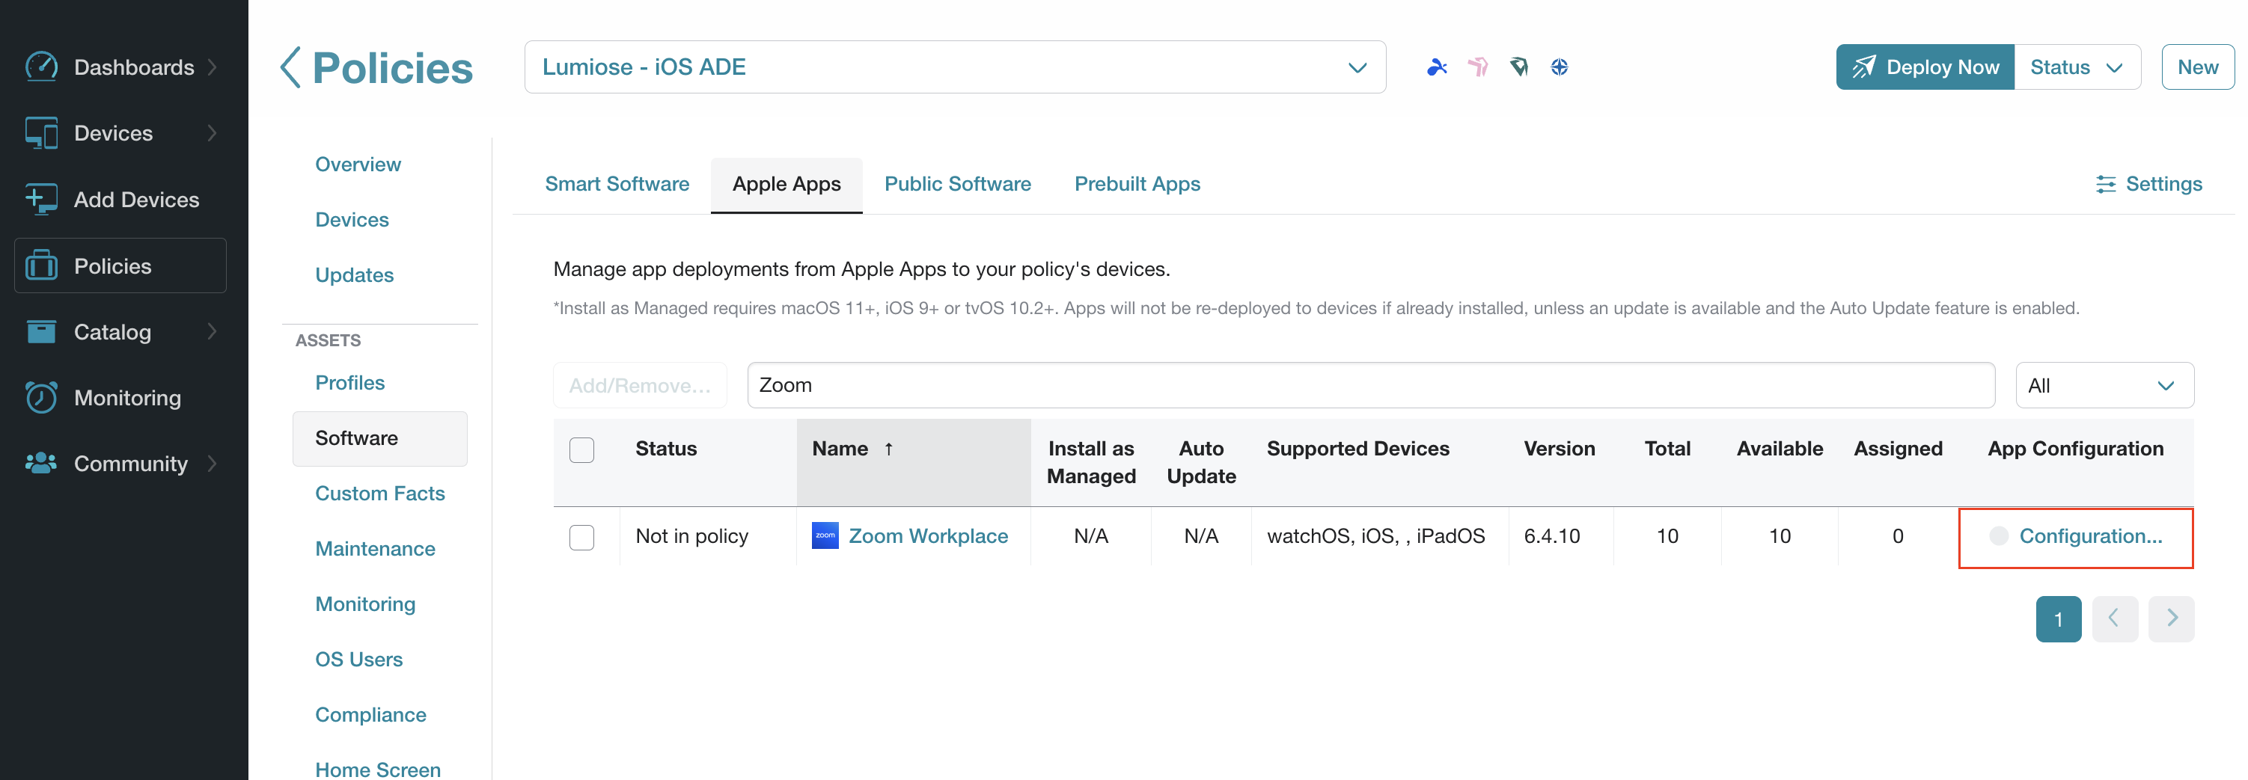This screenshot has height=780, width=2248.
Task: Open the Configuration... link
Action: click(x=2090, y=535)
